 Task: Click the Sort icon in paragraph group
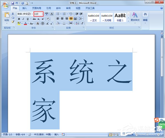tap(77, 23)
